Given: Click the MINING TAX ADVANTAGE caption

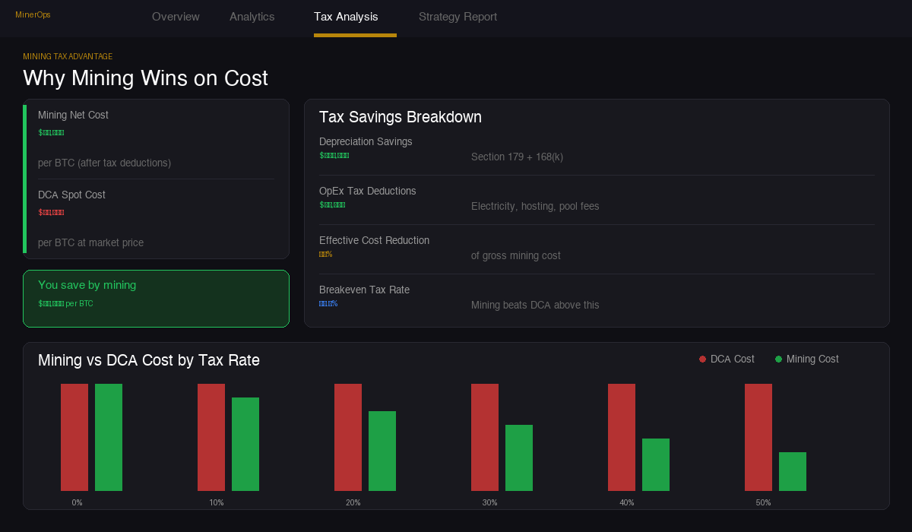Looking at the screenshot, I should 68,56.
